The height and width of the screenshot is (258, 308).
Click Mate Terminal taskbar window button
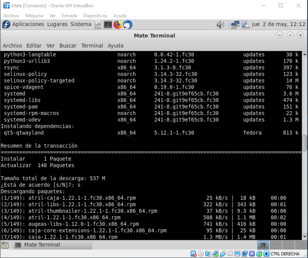coord(53,245)
